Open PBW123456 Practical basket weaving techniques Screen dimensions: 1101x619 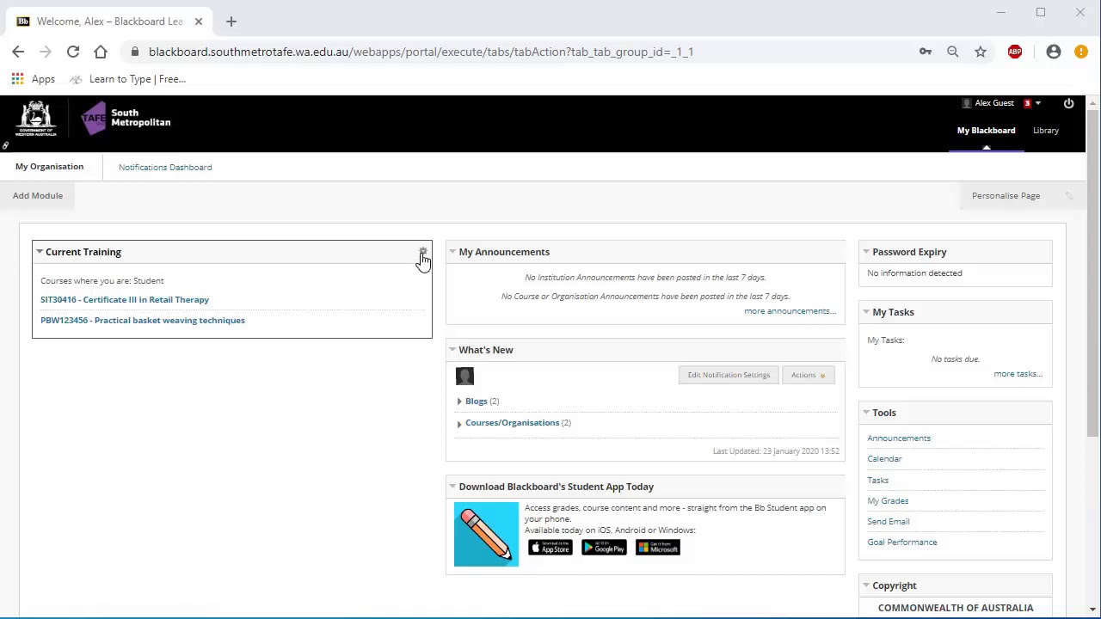click(x=143, y=321)
